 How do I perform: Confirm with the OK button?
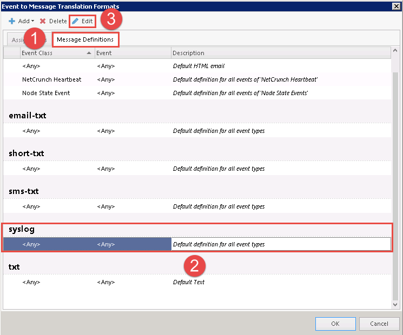(335, 324)
